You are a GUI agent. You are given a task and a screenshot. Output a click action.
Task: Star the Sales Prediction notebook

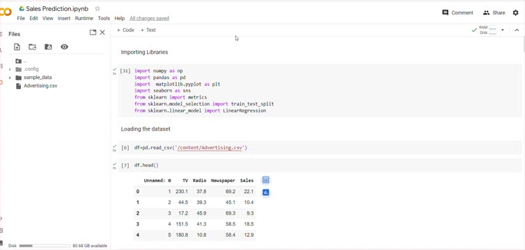[x=97, y=8]
